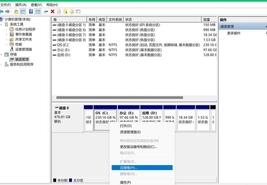
Task: Select 事件查看器 in the tree
Action: 24,34
